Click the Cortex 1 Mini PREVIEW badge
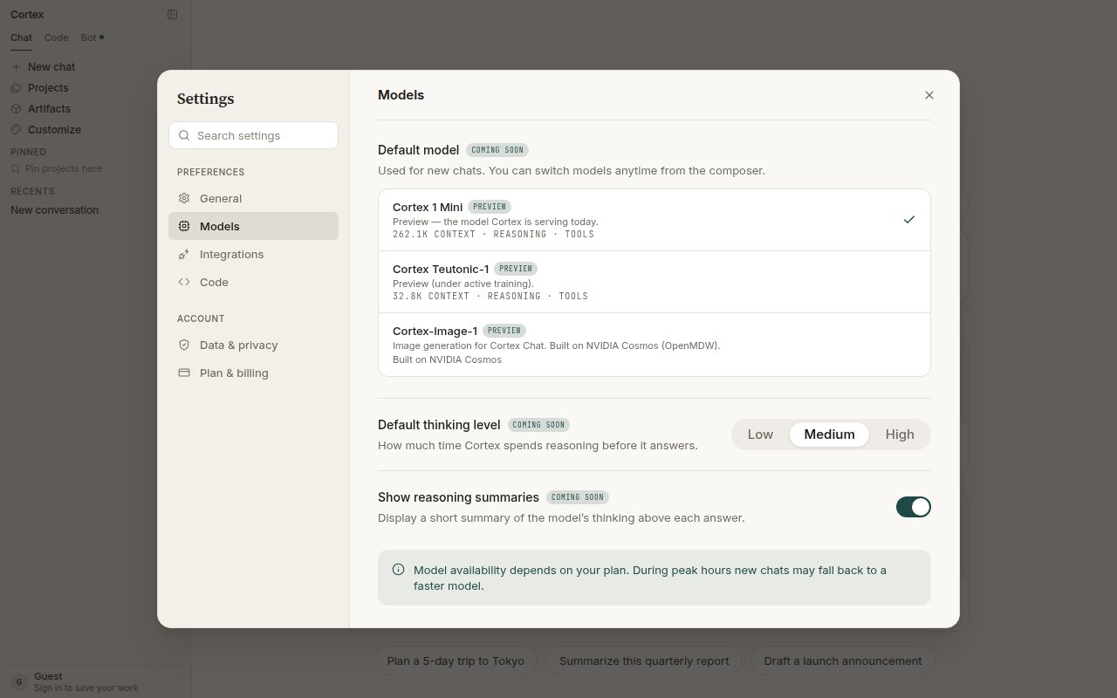Viewport: 1117px width, 698px height. pyautogui.click(x=490, y=207)
